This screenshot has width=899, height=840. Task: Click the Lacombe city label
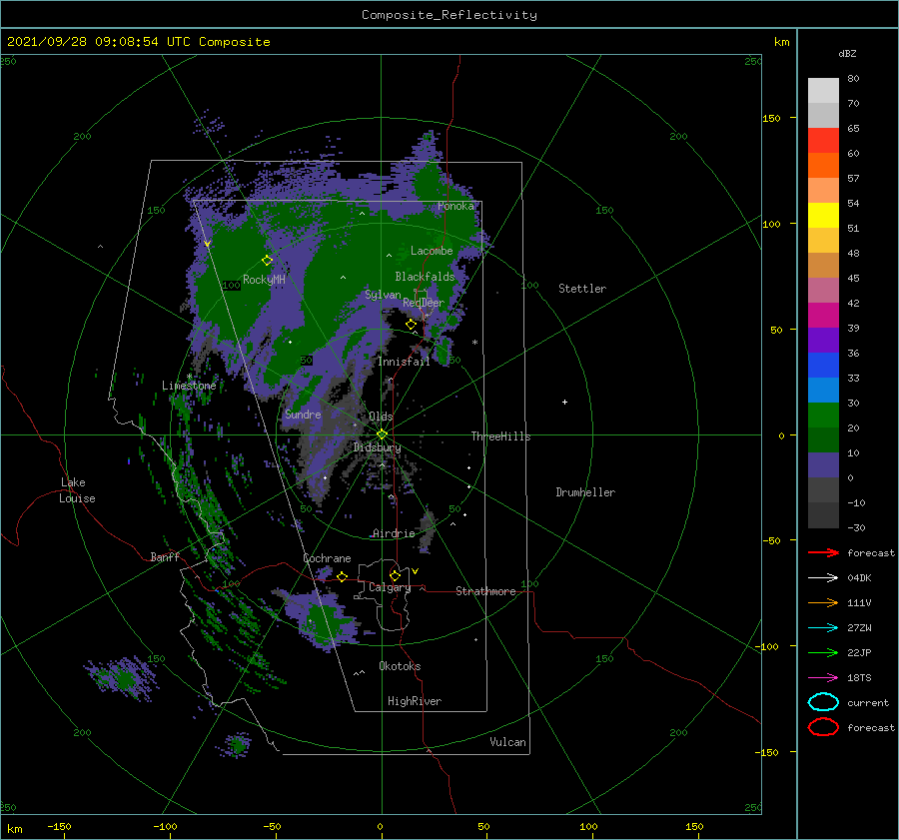432,251
